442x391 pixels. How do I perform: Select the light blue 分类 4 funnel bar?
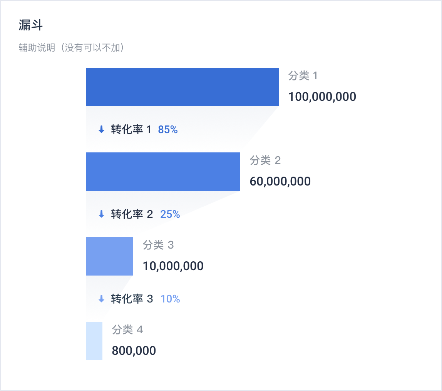pos(94,341)
